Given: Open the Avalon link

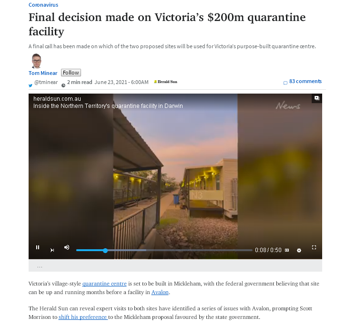Looking at the screenshot, I should click(160, 292).
